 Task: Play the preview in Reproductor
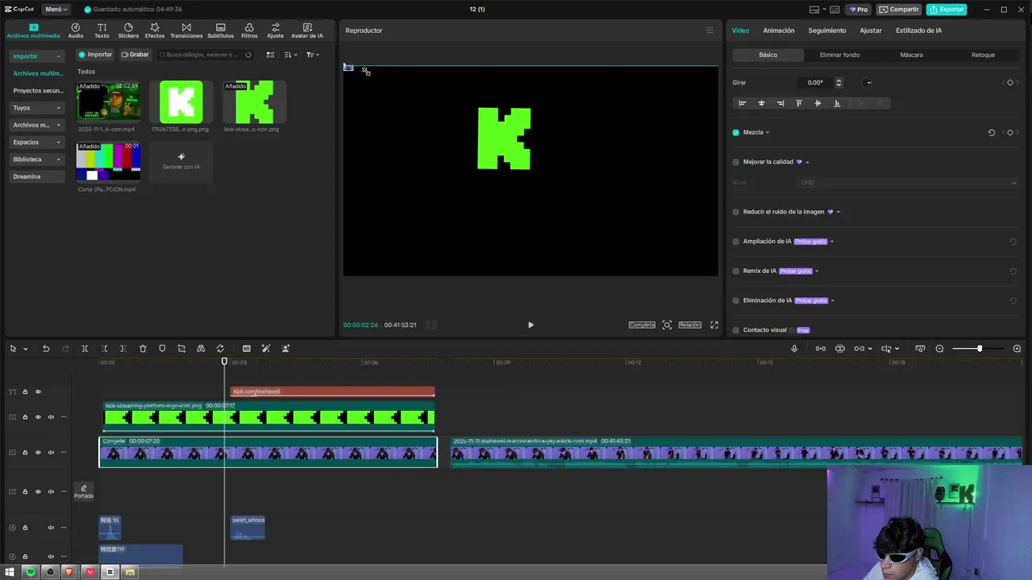tap(531, 325)
